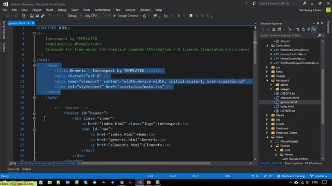Click the Navigate Backward toolbar icon
The image size is (332, 186).
tap(8, 16)
